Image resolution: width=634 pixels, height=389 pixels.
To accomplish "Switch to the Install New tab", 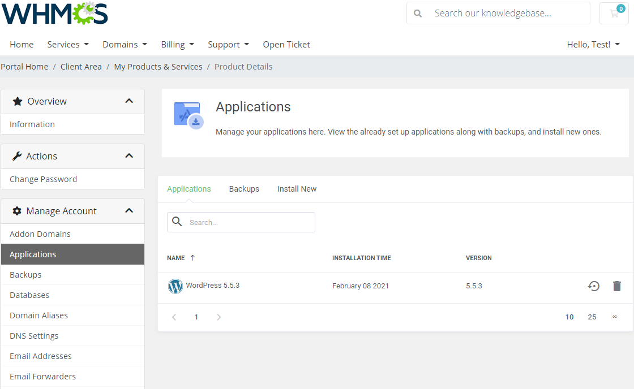I will 297,189.
